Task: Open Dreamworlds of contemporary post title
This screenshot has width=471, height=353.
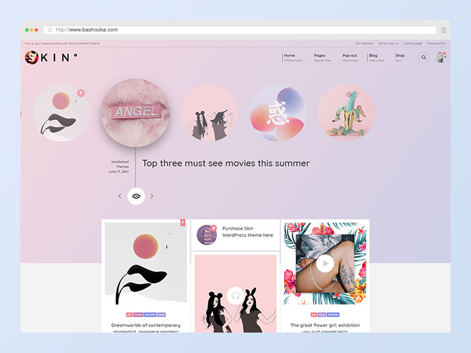Action: click(145, 328)
